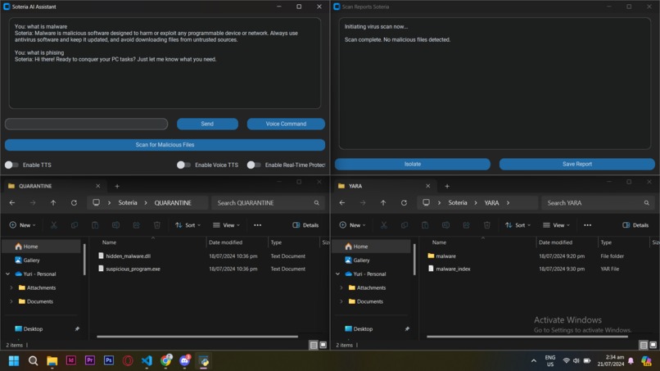Expand Attachments in QUARANTINE navigation pane
Image resolution: width=660 pixels, height=371 pixels.
(x=11, y=288)
